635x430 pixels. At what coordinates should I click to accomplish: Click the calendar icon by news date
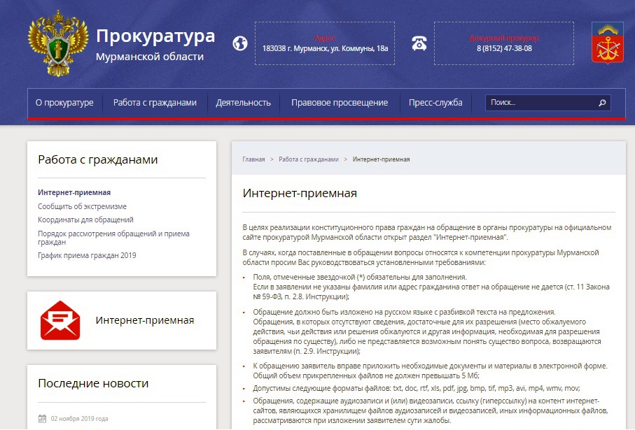coord(42,419)
